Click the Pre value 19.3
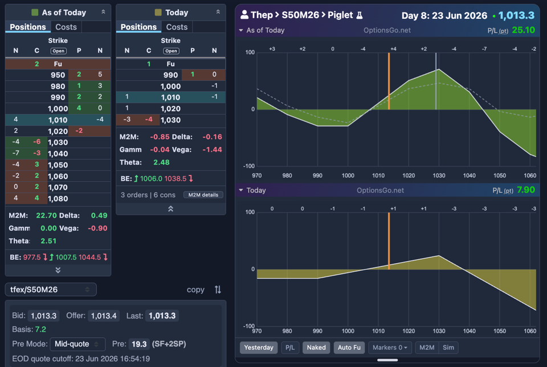This screenshot has height=367, width=547. [139, 344]
